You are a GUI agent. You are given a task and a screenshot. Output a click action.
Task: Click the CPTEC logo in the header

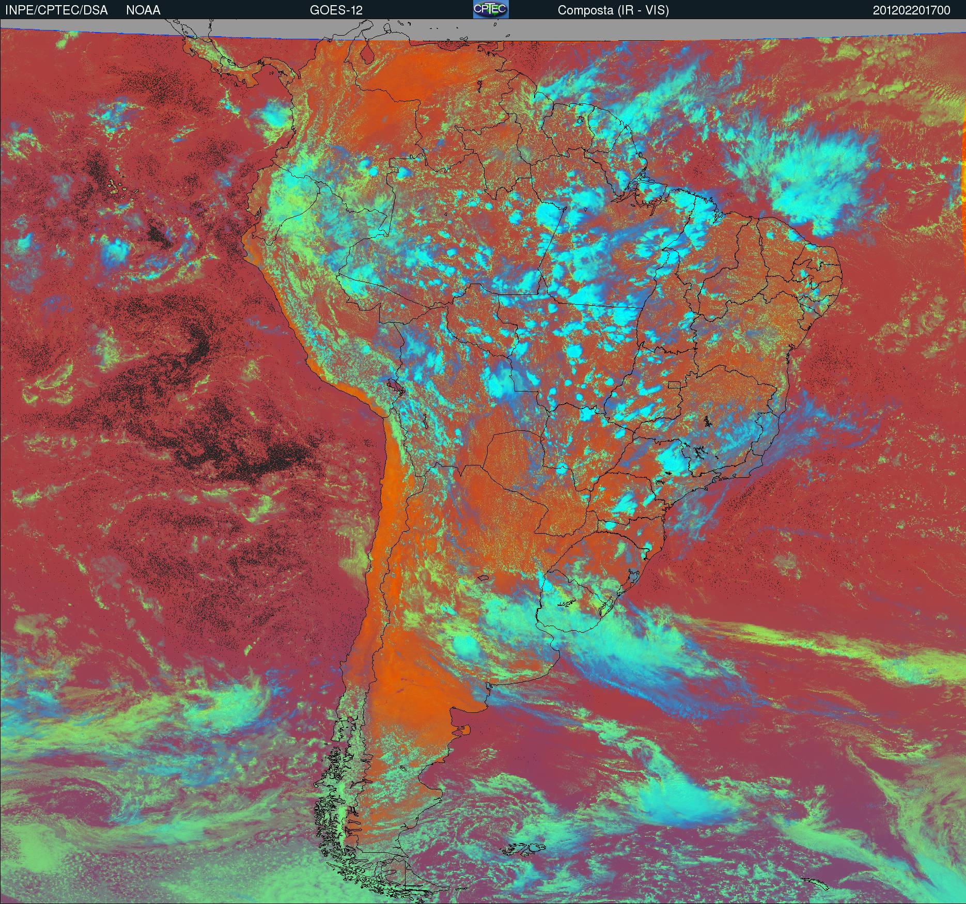[491, 9]
